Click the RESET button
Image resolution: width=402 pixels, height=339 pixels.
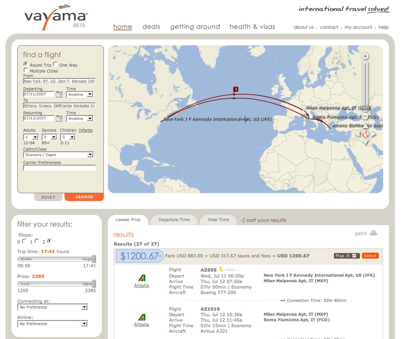[48, 197]
